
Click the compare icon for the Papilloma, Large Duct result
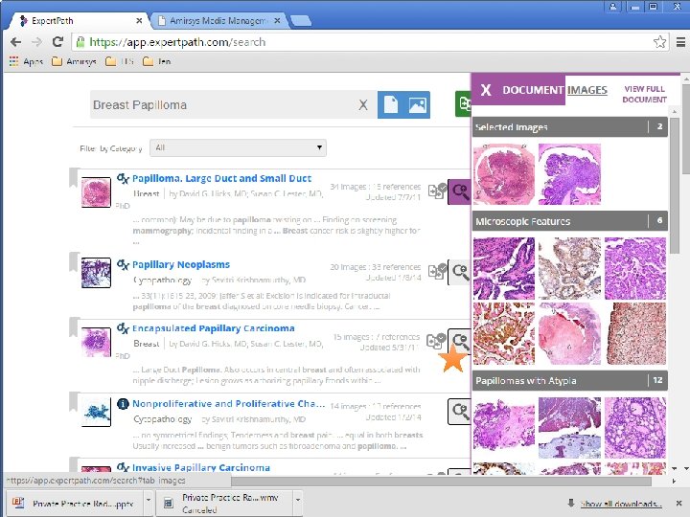[x=437, y=191]
